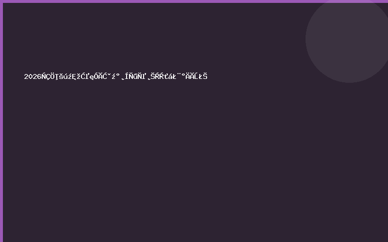Click the purple border strip on the left
Screen dimensions: 388x242
(x=1, y=121)
